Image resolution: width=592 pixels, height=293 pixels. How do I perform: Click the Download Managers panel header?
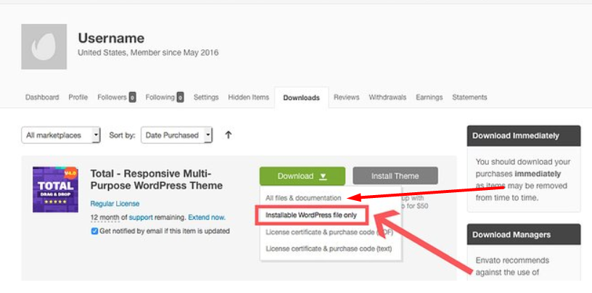(524, 234)
